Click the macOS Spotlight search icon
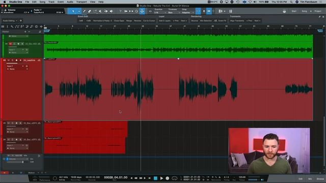Image resolution: width=326 pixels, height=183 pixels. 291,2
